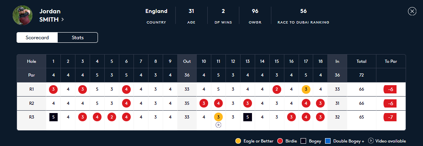Screen dimensions: 423x146
Task: Expand profile via chevron beside SMITH
Action: click(62, 19)
